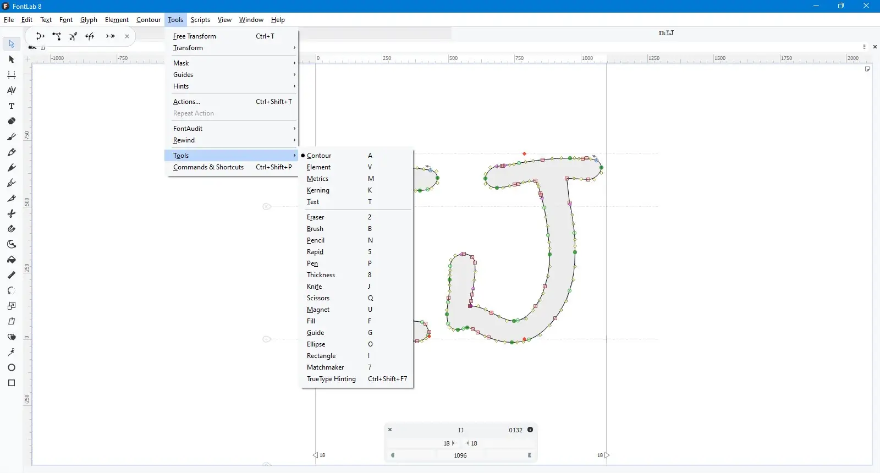Image resolution: width=880 pixels, height=473 pixels.
Task: Select the Rectangle square tool icon
Action: coord(12,383)
